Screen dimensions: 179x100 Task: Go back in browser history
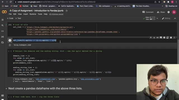(3, 2)
